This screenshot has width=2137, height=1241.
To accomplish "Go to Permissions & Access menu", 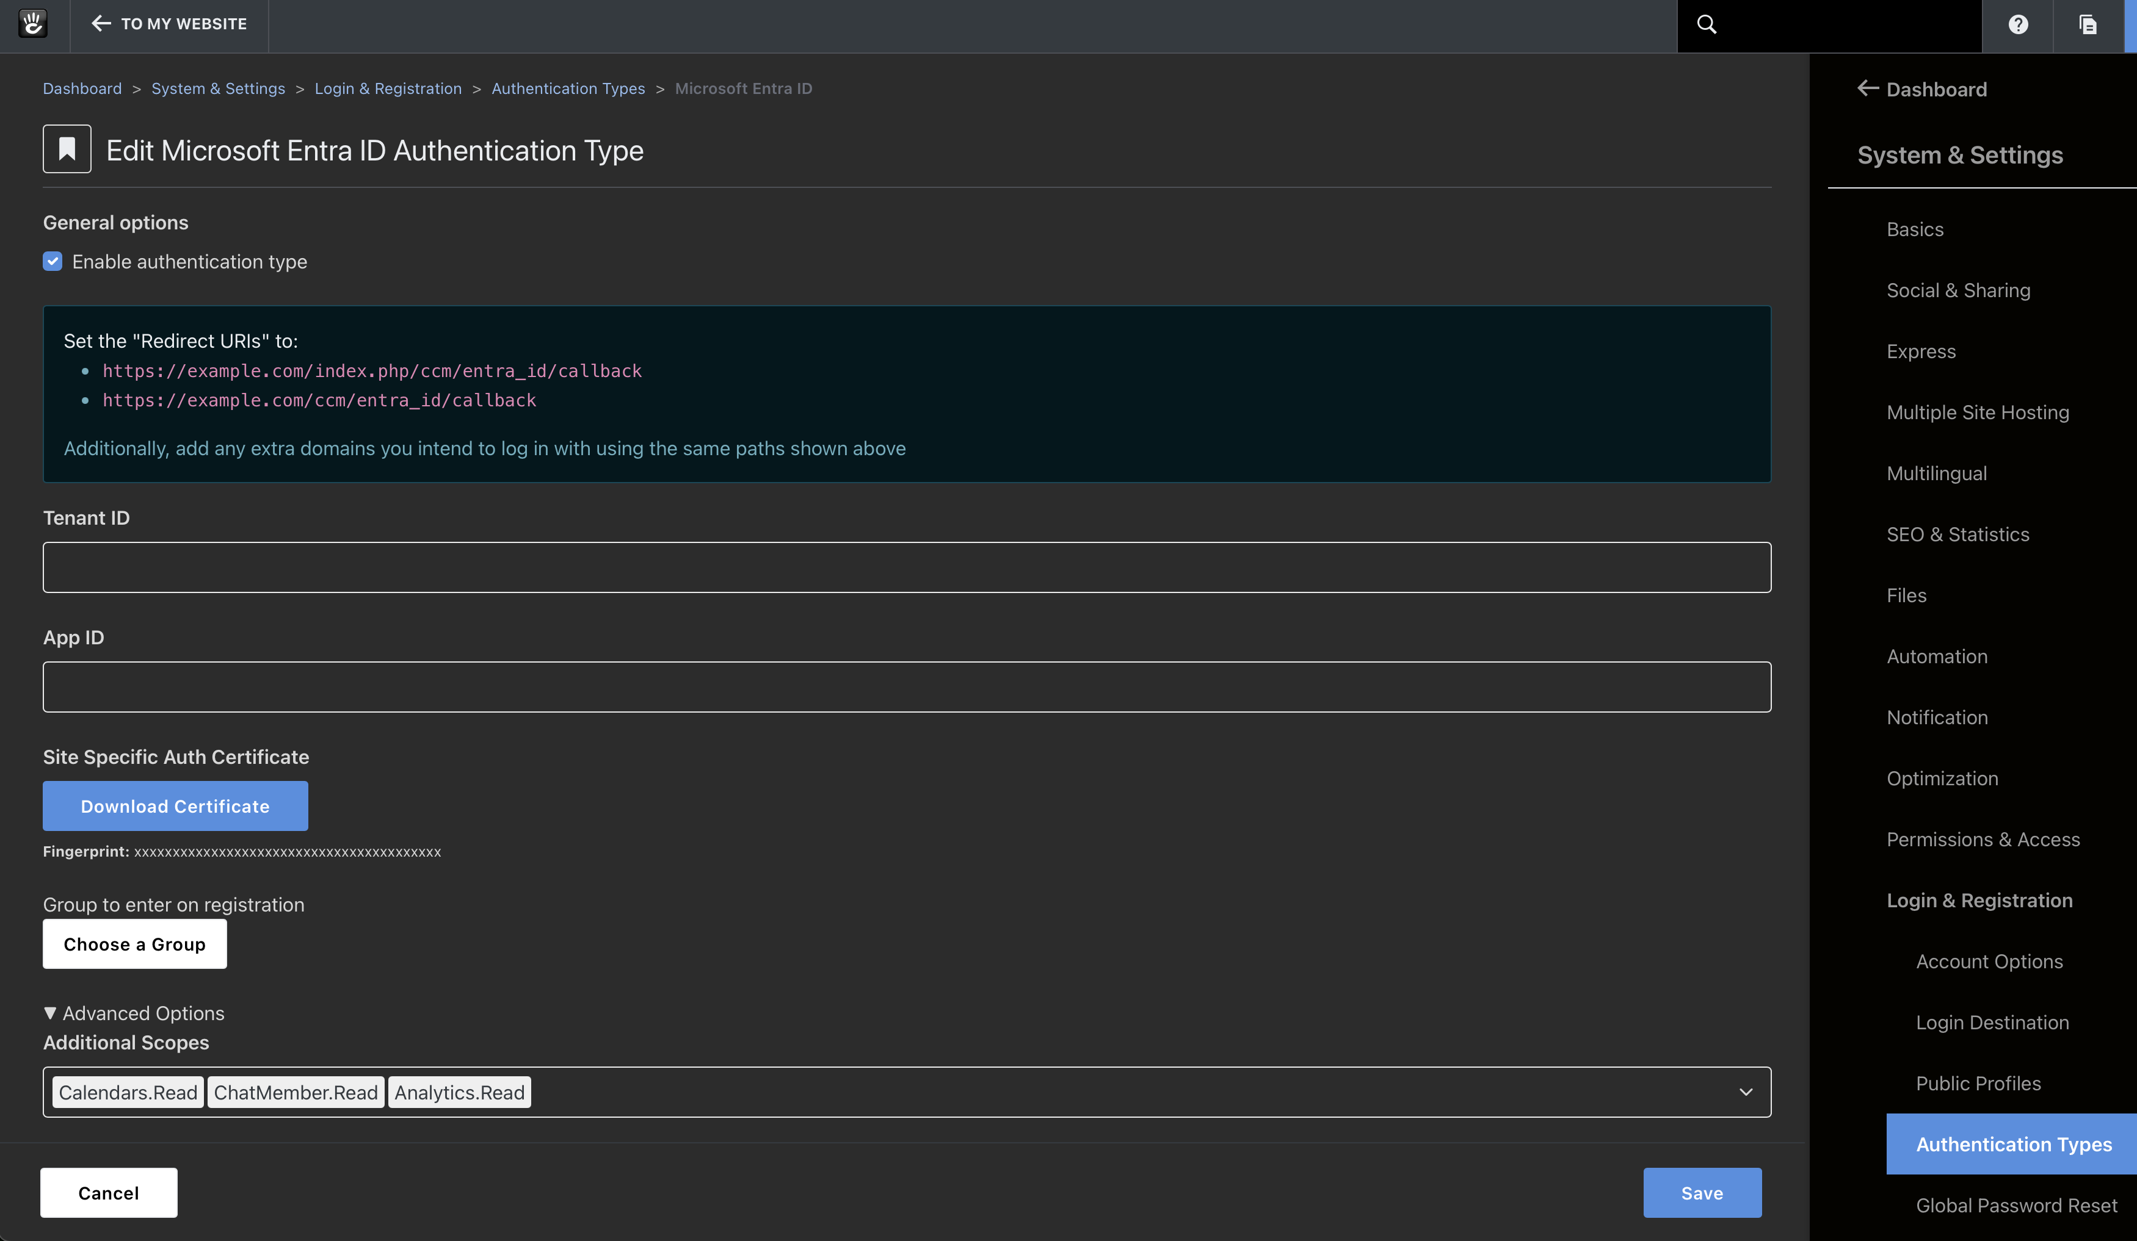I will [1983, 839].
